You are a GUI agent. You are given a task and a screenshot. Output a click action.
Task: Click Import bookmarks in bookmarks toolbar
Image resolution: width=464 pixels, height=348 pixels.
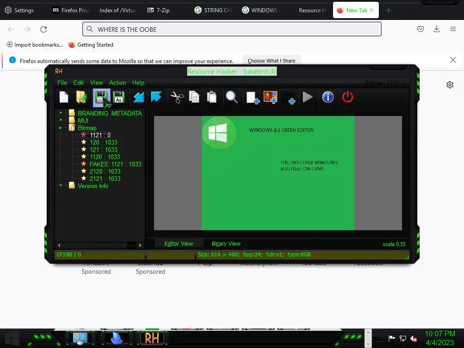tap(34, 45)
